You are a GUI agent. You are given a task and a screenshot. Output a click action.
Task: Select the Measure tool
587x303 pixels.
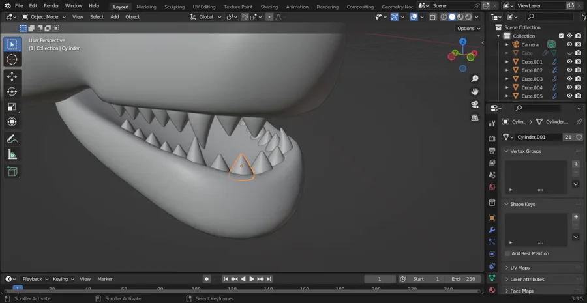12,154
